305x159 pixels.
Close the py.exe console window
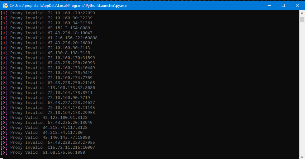coord(298,5)
